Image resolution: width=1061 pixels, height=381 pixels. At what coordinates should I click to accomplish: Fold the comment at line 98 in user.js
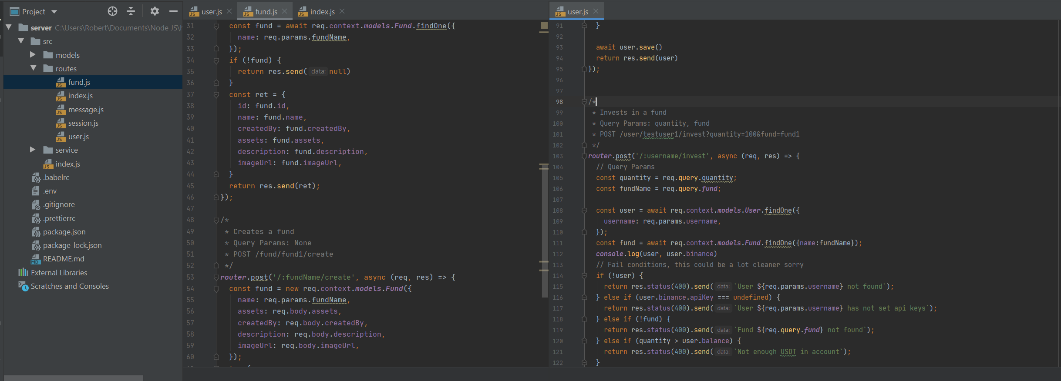click(x=584, y=102)
